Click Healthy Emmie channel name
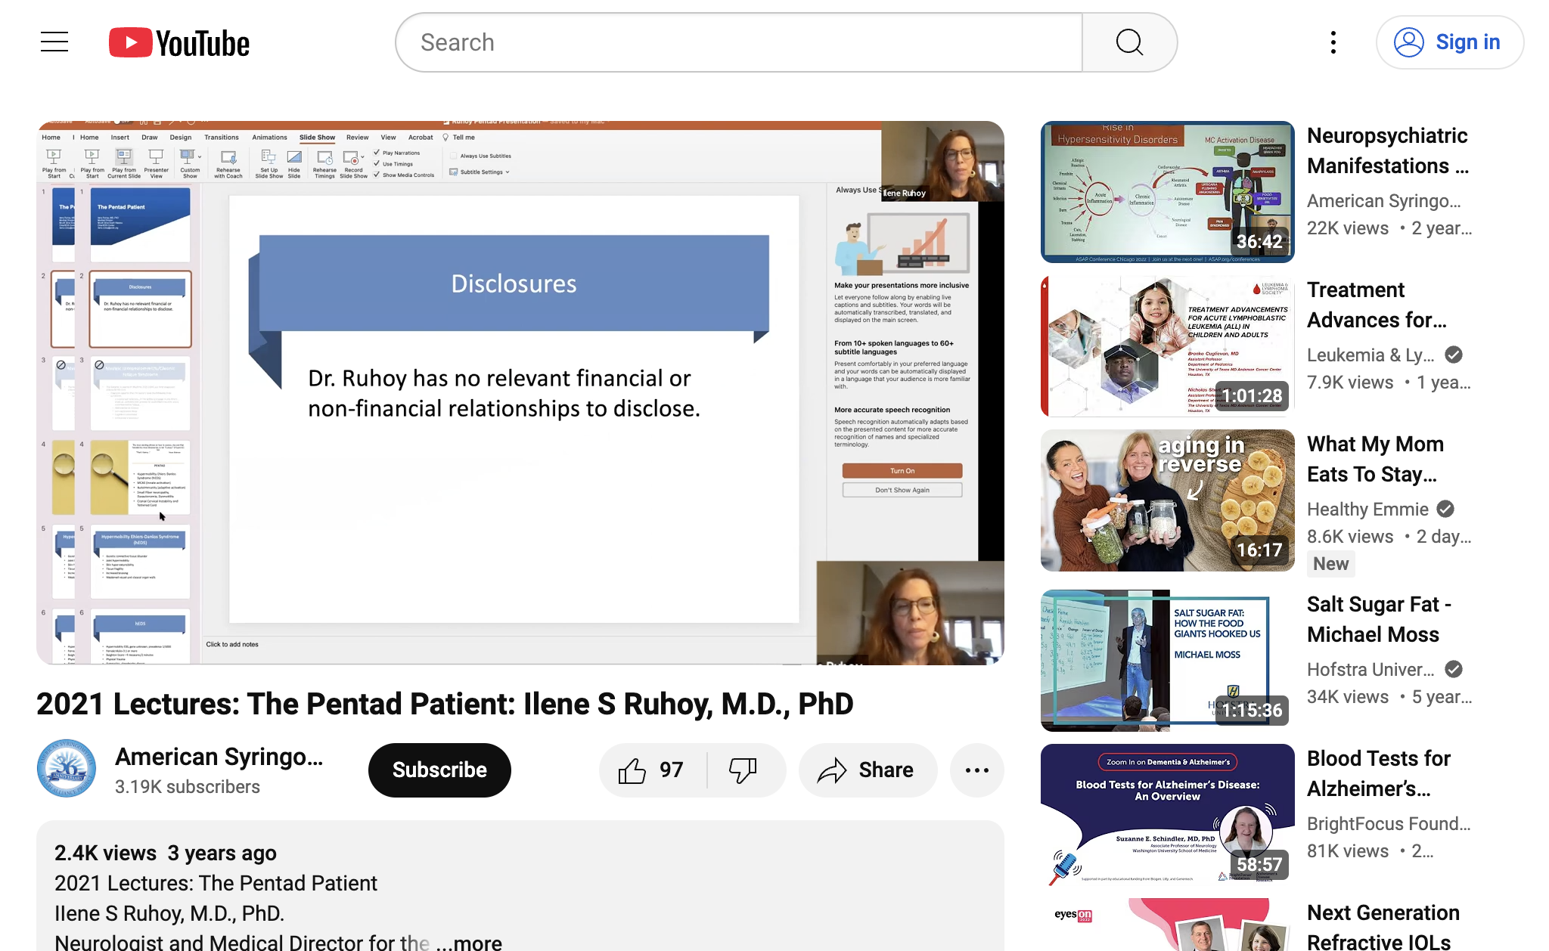This screenshot has width=1549, height=951. [x=1367, y=509]
